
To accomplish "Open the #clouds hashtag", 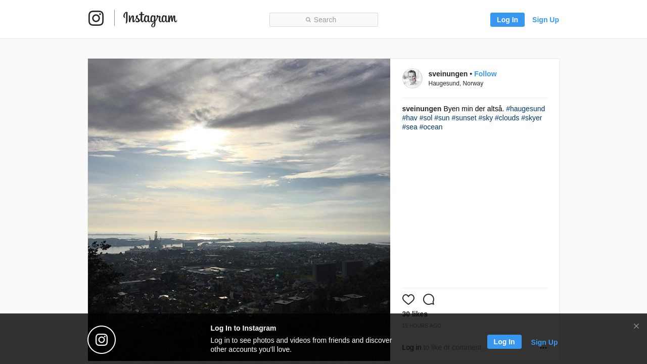I will [506, 118].
